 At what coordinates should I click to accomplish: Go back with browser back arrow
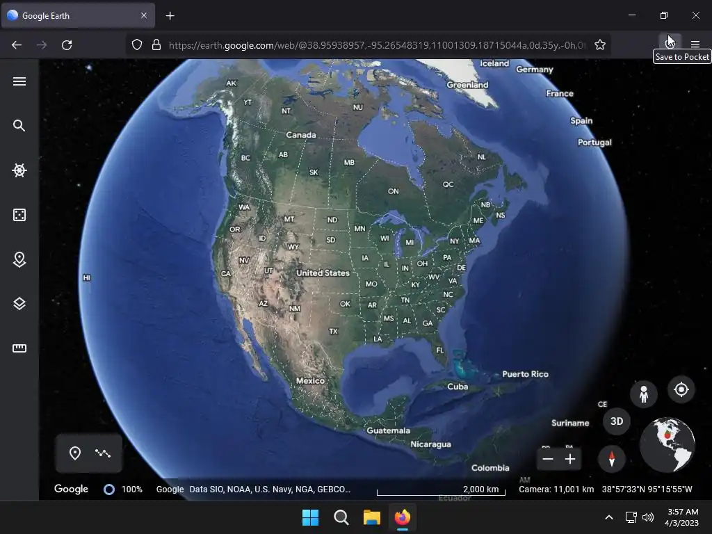(x=17, y=45)
